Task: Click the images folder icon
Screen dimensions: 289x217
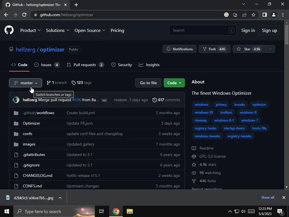Action: coord(16,144)
